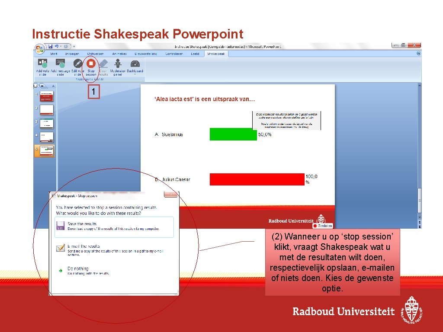Close the Shakespeak Stop session dialog

tap(170, 195)
